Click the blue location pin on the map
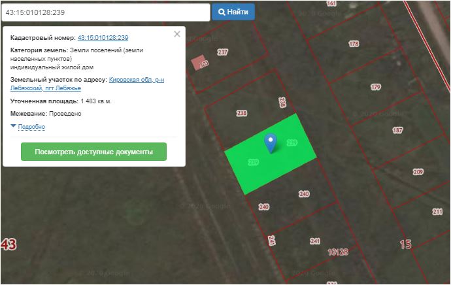451x285 pixels. (270, 142)
